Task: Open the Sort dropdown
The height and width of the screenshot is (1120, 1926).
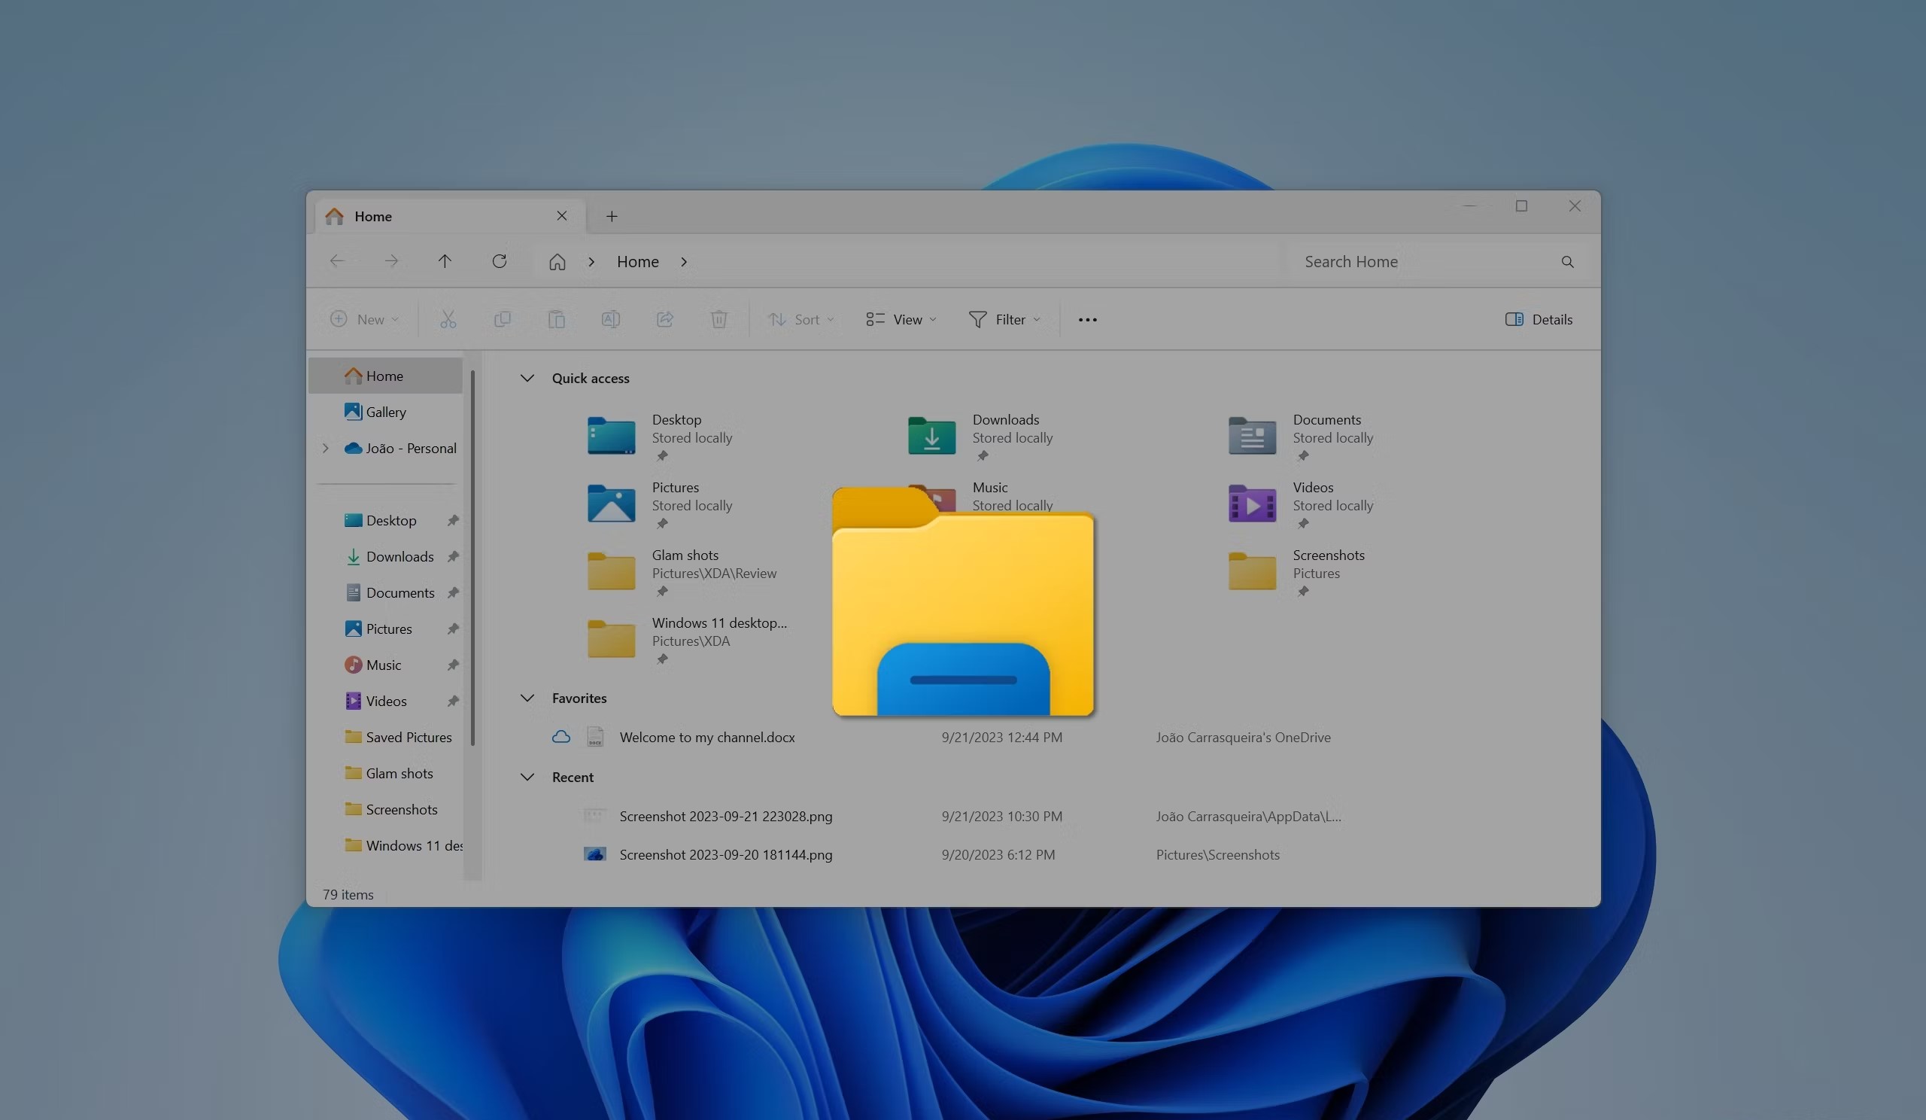Action: point(800,319)
